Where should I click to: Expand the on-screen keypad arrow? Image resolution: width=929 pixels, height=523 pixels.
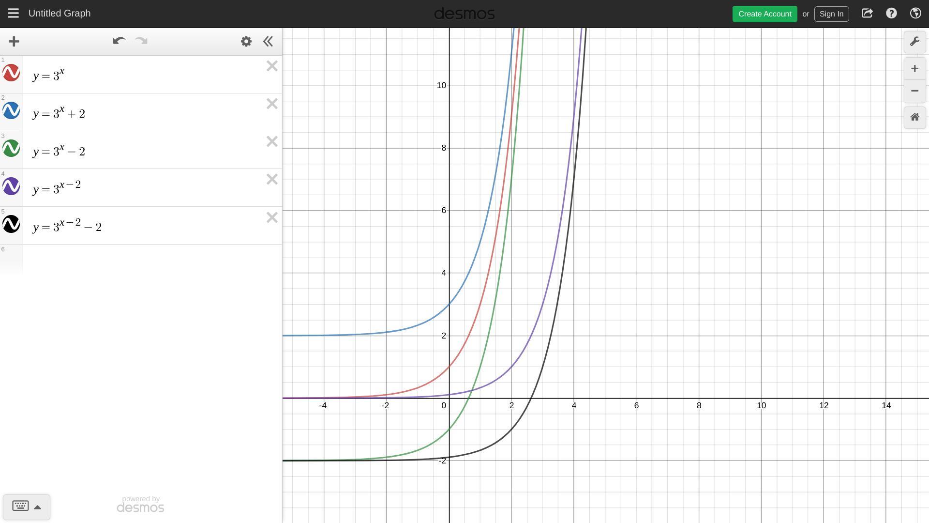(x=37, y=507)
